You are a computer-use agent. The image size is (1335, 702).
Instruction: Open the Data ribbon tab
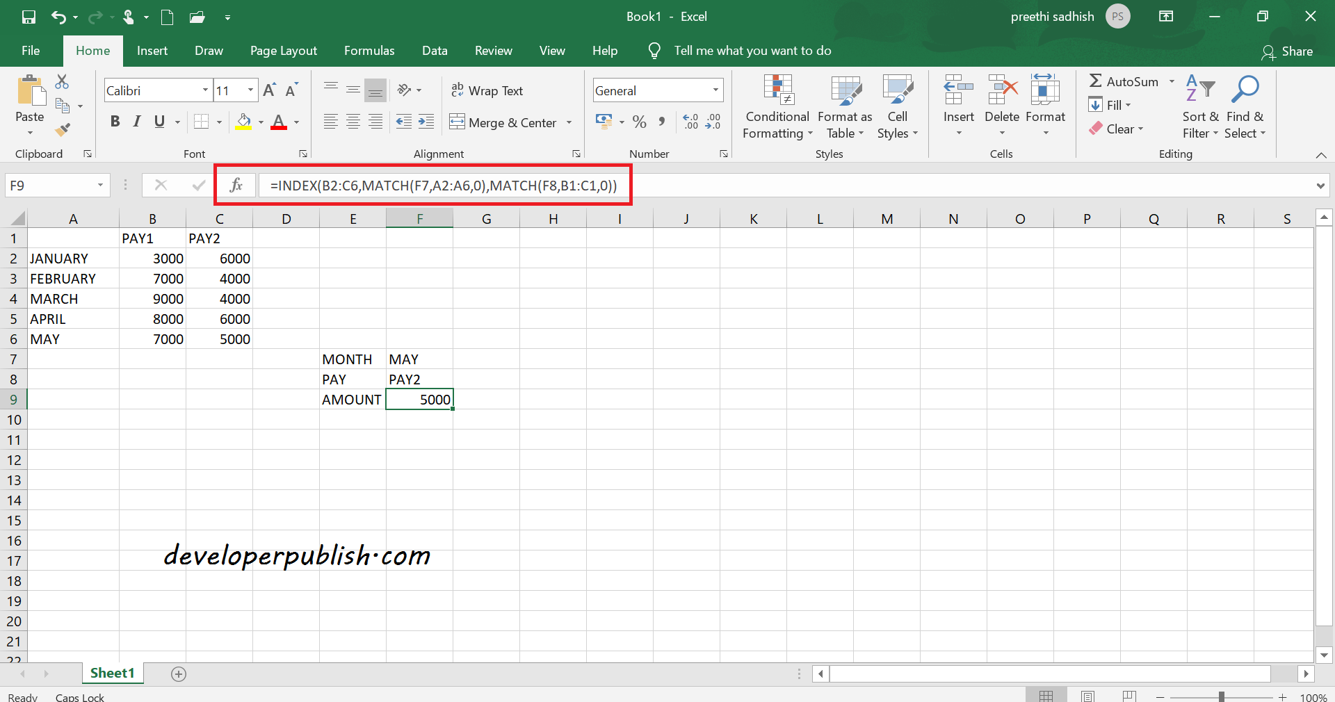435,50
